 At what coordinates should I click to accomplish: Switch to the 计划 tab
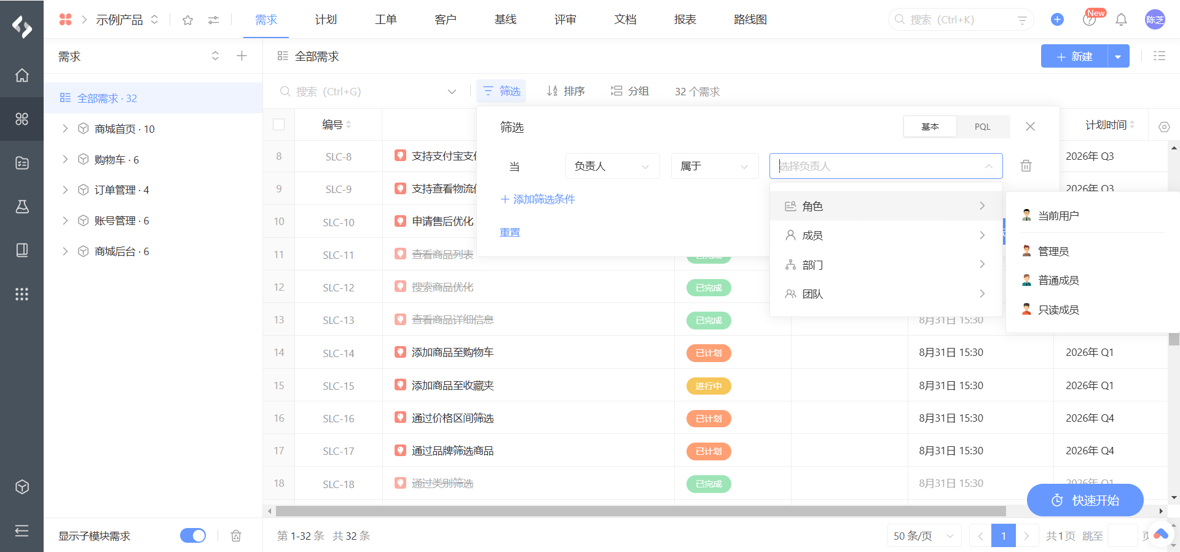point(326,20)
